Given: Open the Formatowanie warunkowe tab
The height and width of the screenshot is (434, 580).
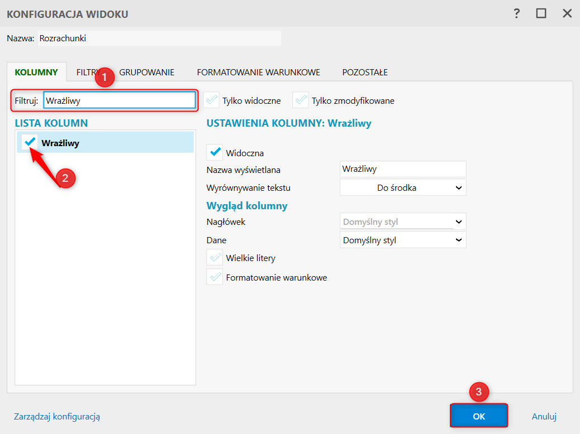Looking at the screenshot, I should click(258, 72).
